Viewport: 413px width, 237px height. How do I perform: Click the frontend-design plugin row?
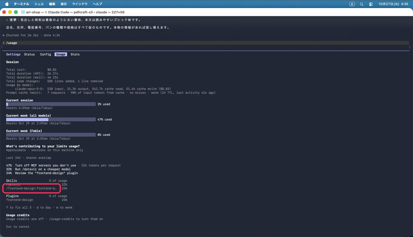pos(37,200)
